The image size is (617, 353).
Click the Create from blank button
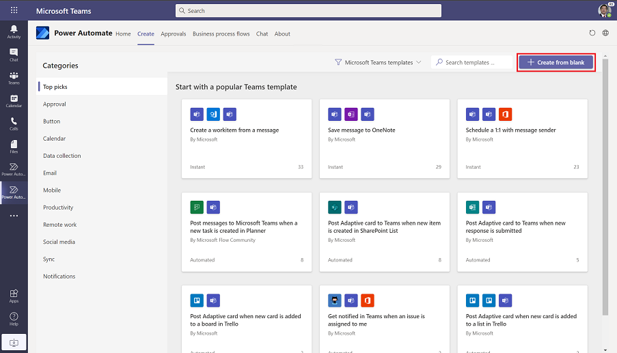point(556,62)
